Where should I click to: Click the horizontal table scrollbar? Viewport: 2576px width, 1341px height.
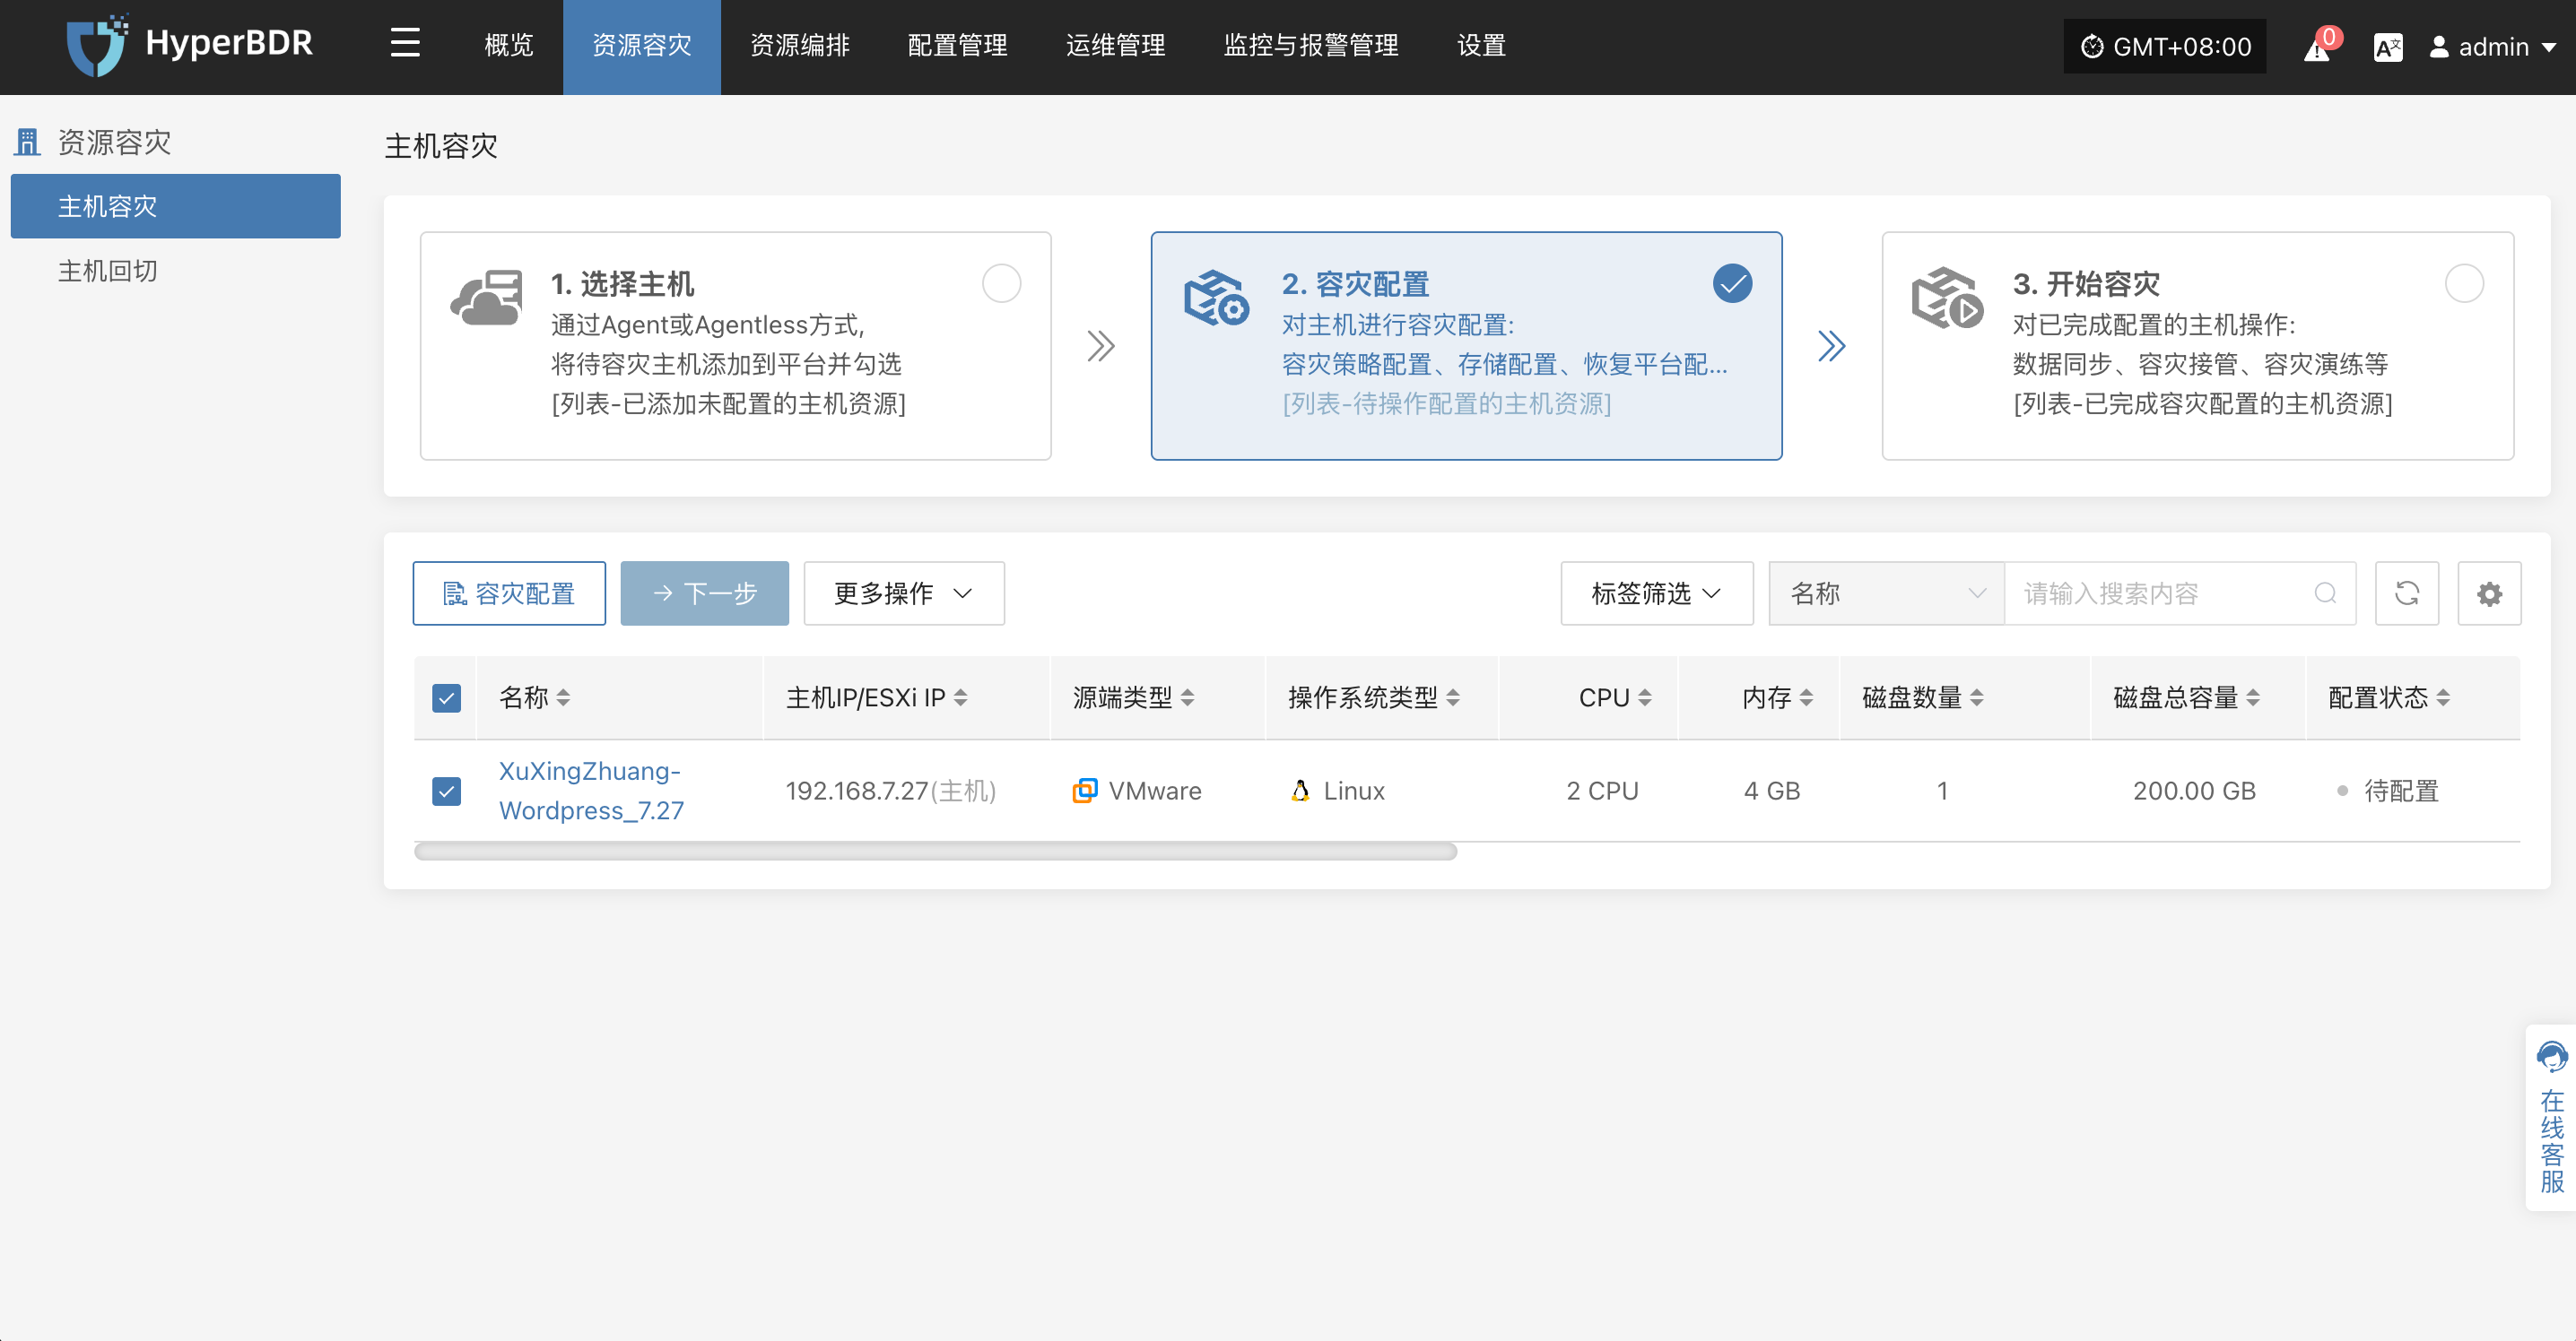(x=935, y=852)
